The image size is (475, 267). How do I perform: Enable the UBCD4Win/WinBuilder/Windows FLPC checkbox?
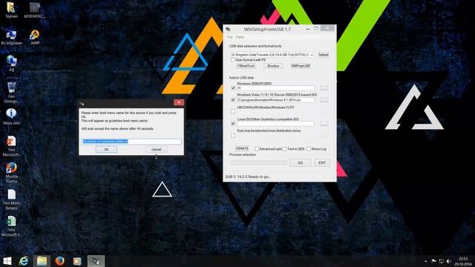point(233,111)
